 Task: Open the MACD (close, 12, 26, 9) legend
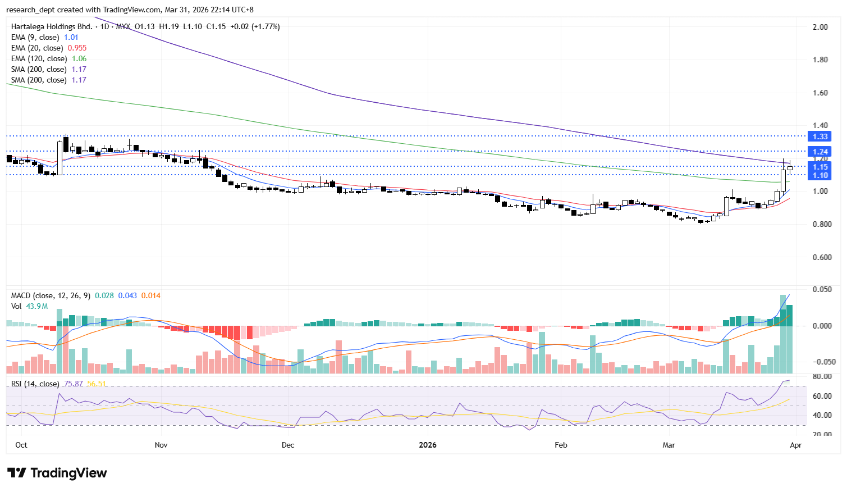click(51, 295)
